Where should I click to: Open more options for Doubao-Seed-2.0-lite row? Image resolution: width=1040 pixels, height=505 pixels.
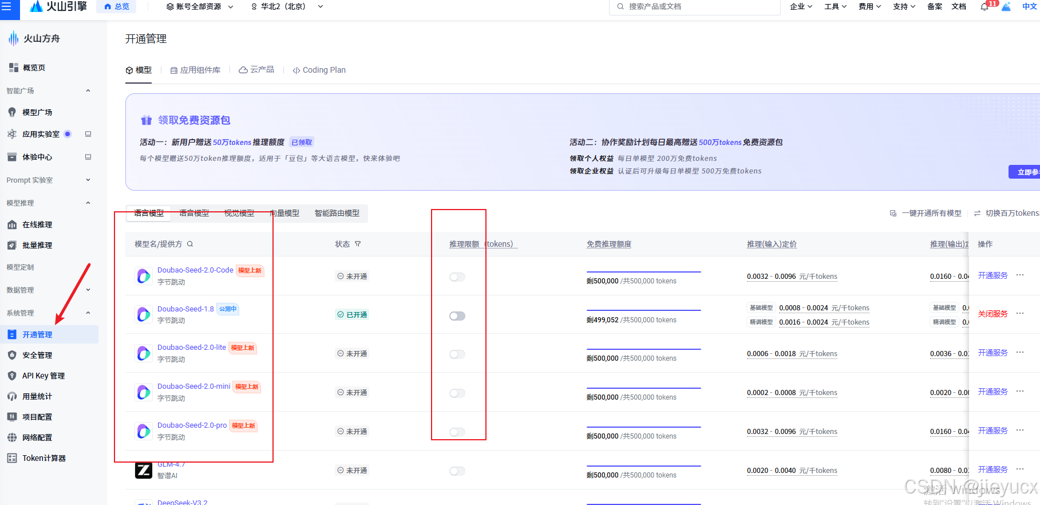(1020, 353)
